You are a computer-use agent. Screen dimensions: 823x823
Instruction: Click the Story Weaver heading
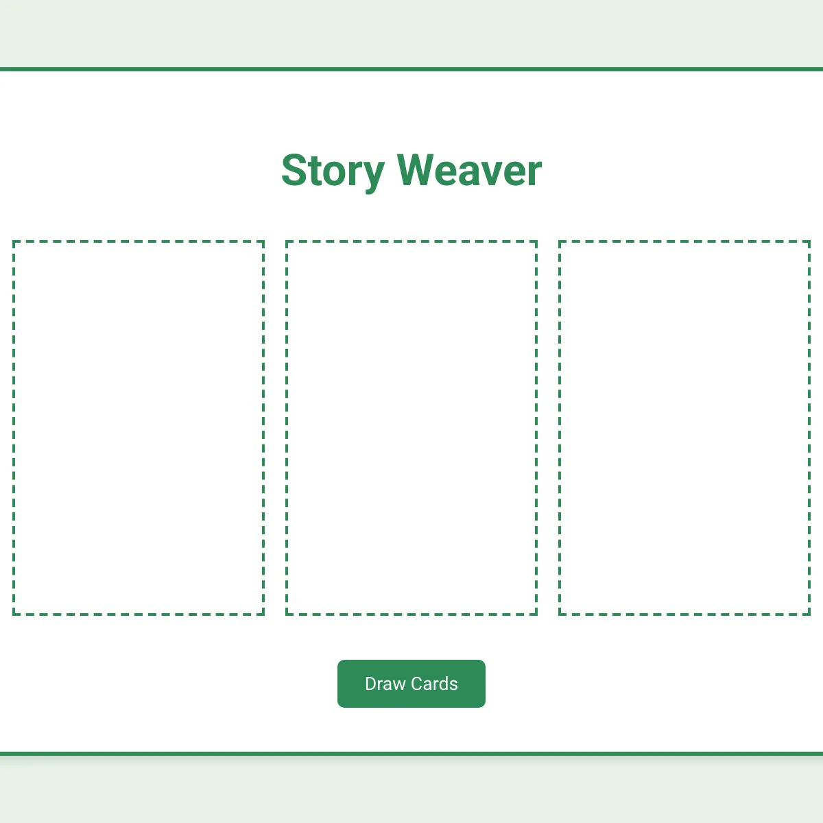click(x=411, y=170)
